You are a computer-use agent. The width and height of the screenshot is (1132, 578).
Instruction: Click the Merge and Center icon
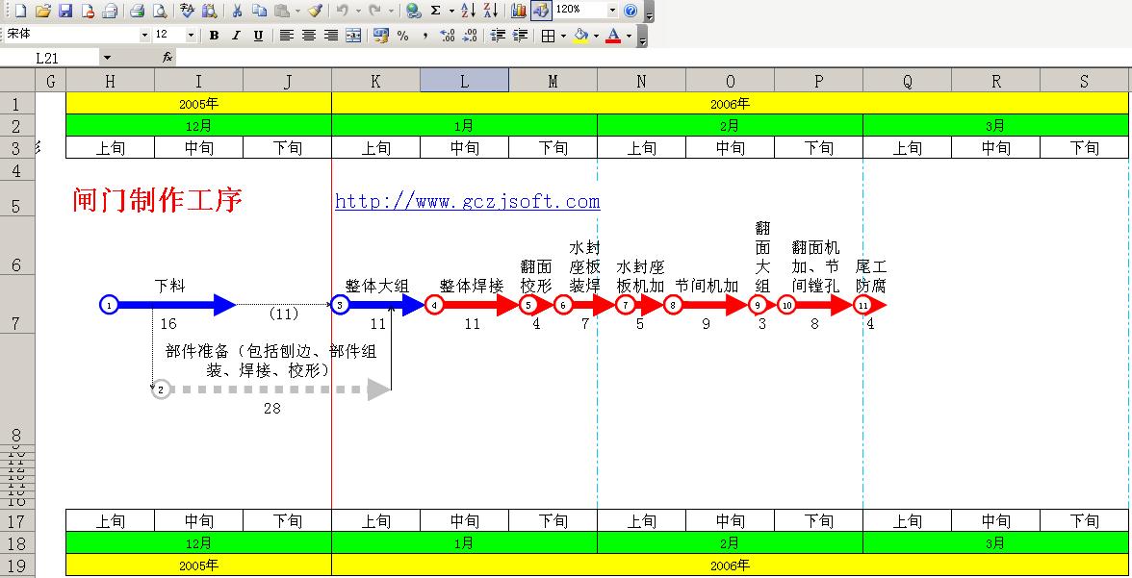tap(353, 36)
